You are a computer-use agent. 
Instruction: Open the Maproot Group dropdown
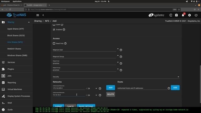118,56
